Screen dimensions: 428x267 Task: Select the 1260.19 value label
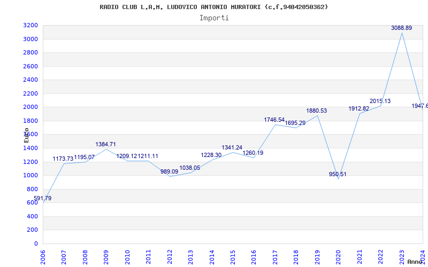click(x=253, y=153)
